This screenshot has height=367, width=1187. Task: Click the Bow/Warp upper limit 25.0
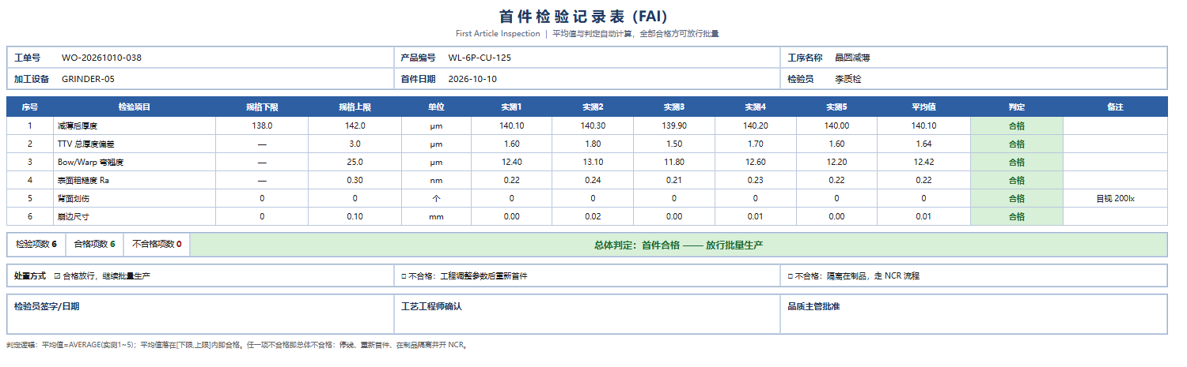pyautogui.click(x=355, y=162)
